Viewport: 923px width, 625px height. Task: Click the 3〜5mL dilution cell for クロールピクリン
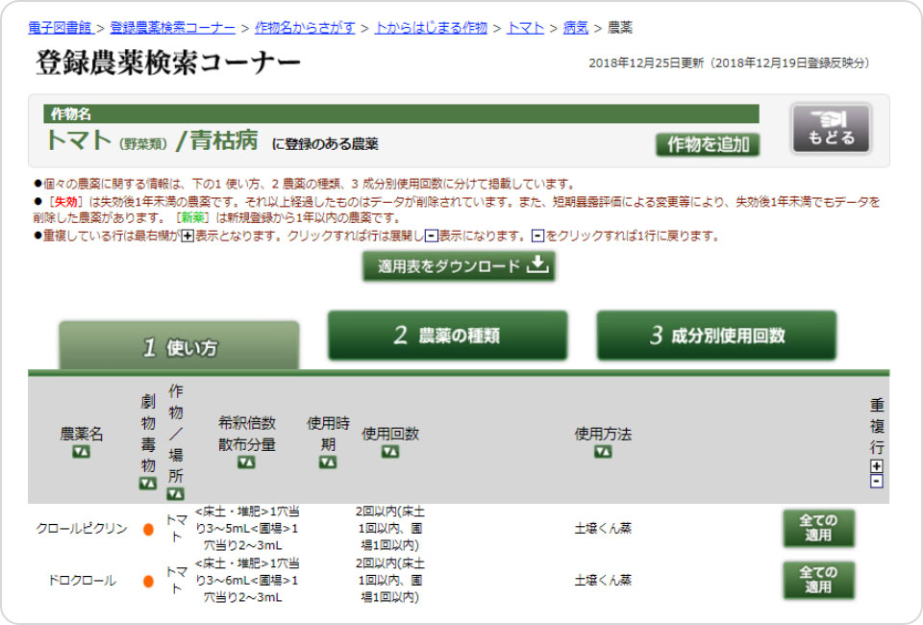pos(247,529)
